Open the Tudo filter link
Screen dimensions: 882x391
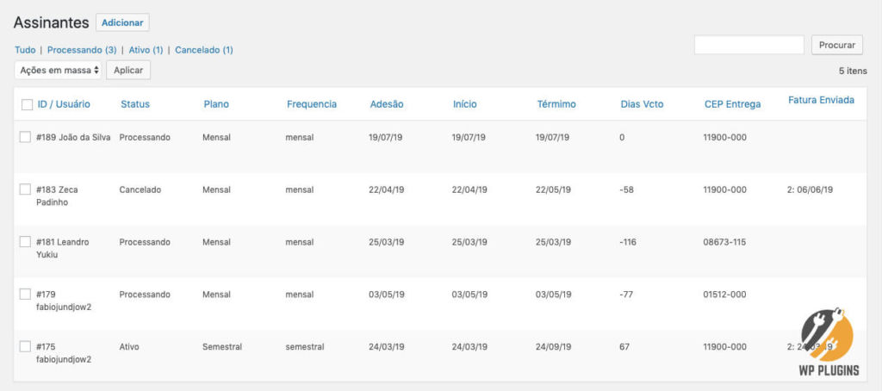click(x=25, y=50)
